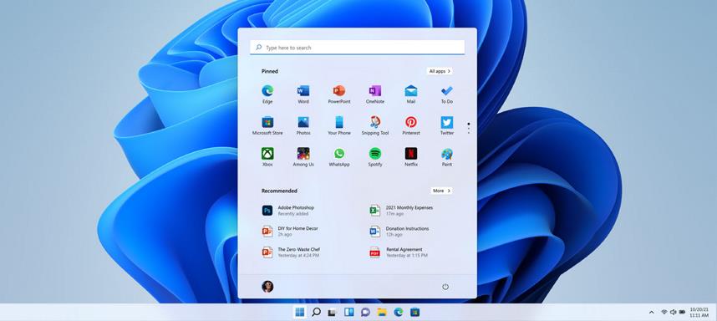Open the user profile avatar
The width and height of the screenshot is (717, 321).
click(267, 286)
